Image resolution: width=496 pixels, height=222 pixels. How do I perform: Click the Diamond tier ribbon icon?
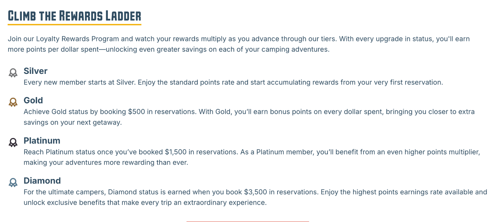[x=13, y=182]
